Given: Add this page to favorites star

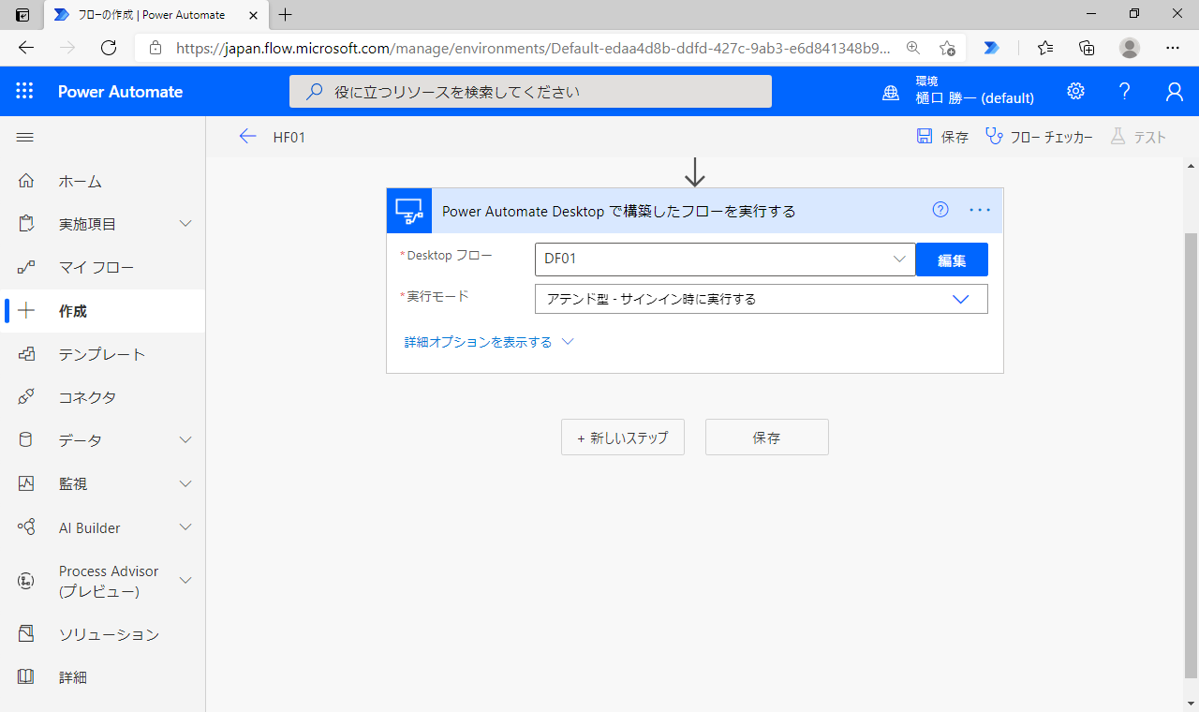Looking at the screenshot, I should coord(947,48).
